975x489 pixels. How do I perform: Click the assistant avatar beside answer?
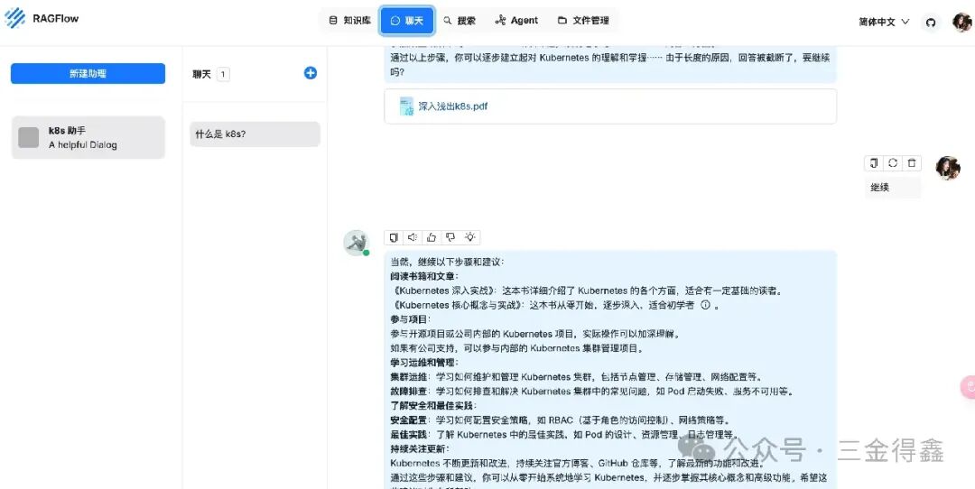coord(357,243)
